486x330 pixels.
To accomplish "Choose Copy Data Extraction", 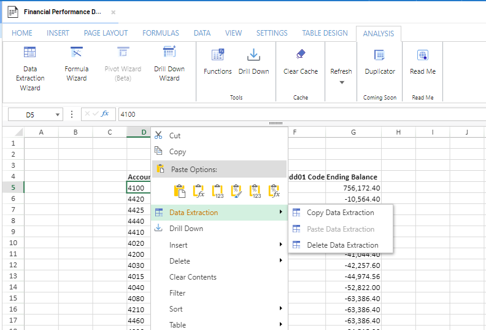I will [340, 213].
